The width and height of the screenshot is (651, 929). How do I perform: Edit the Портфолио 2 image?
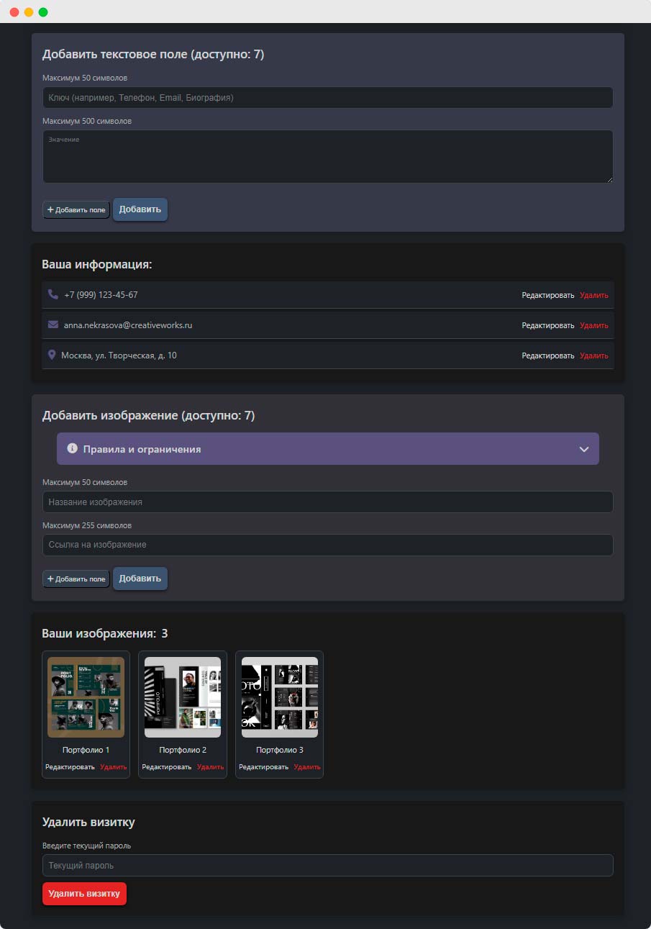[x=166, y=767]
